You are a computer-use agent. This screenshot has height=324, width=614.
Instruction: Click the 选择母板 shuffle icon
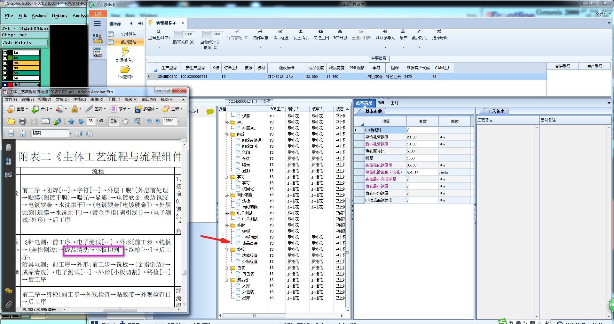[439, 32]
